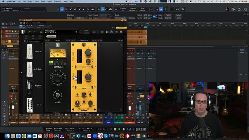
Task: Open the Quantize value dropdown
Action: pos(123,10)
